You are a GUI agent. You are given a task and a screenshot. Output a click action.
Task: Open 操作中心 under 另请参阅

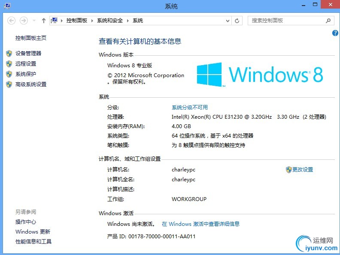coord(26,222)
